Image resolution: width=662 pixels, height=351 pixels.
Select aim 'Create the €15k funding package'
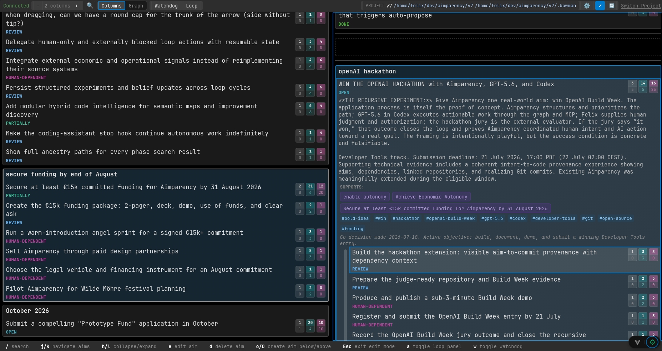click(x=165, y=213)
